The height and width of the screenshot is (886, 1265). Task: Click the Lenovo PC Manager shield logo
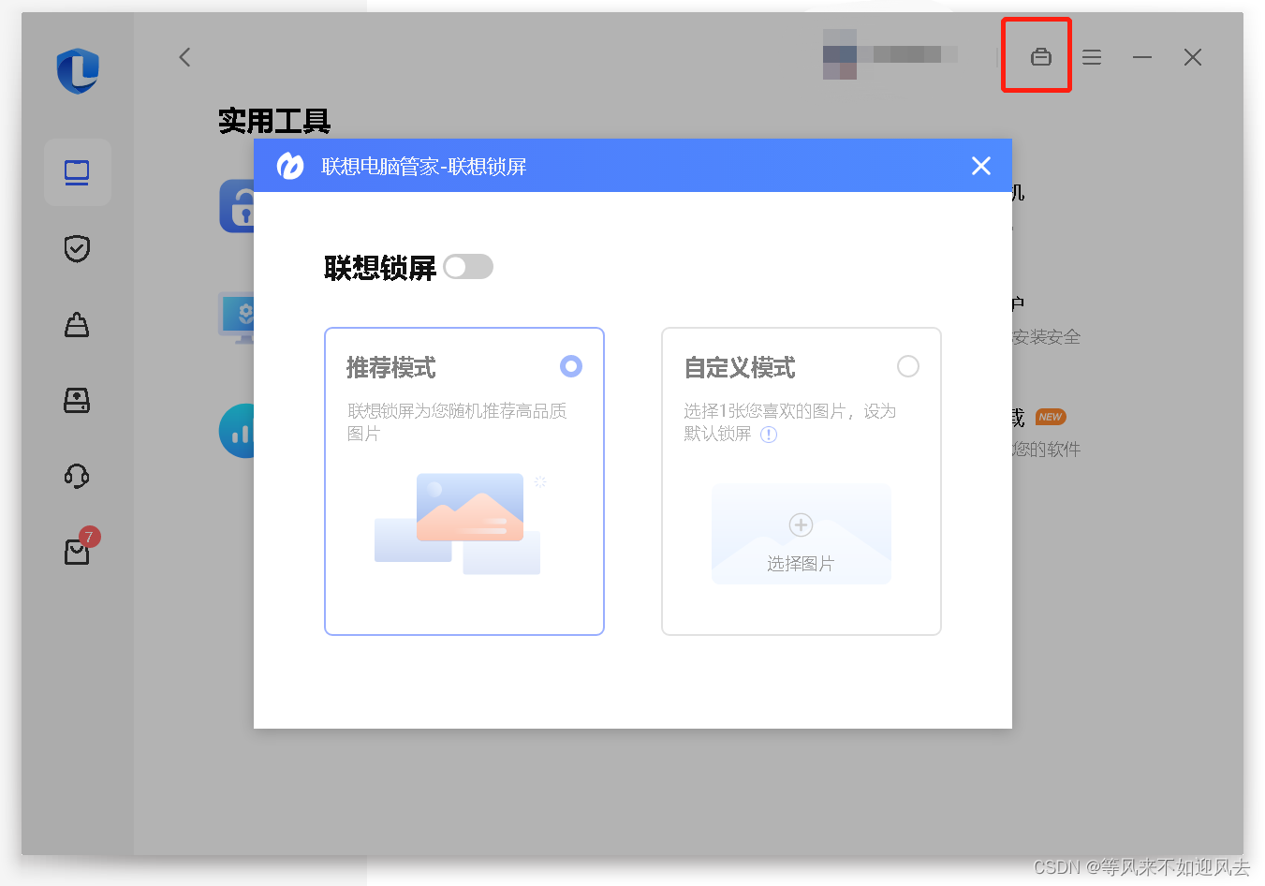tap(78, 70)
